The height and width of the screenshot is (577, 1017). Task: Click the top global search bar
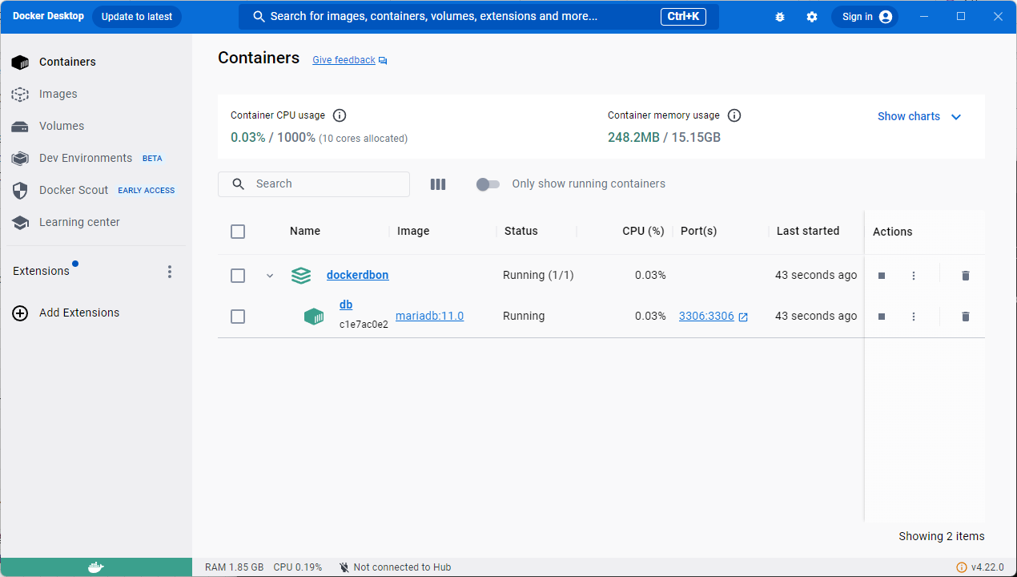pos(479,16)
